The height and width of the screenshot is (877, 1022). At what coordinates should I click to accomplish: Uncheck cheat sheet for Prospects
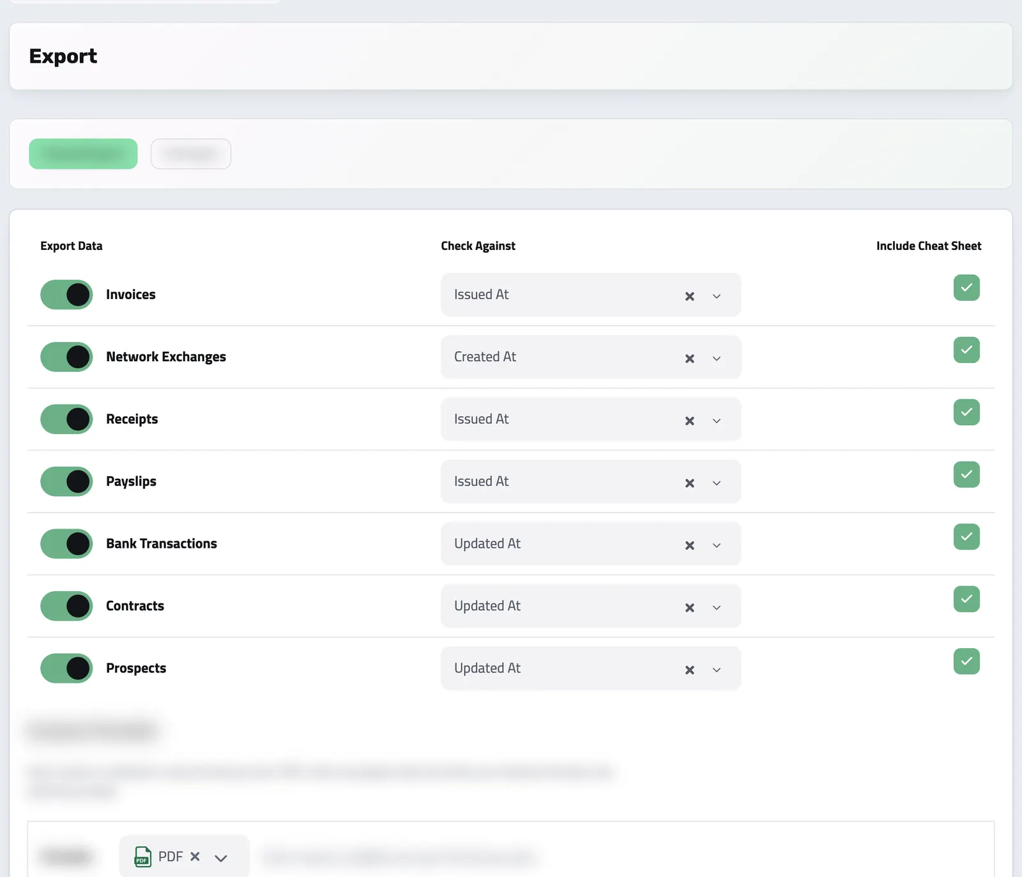tap(966, 662)
